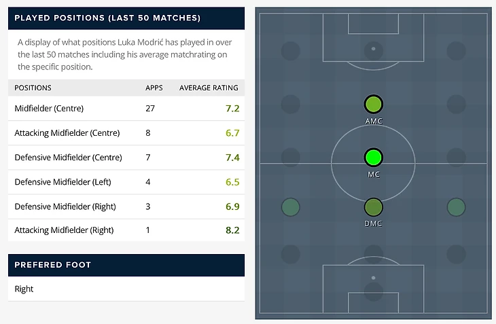
Task: Select the bright green MC position dot
Action: [x=373, y=158]
